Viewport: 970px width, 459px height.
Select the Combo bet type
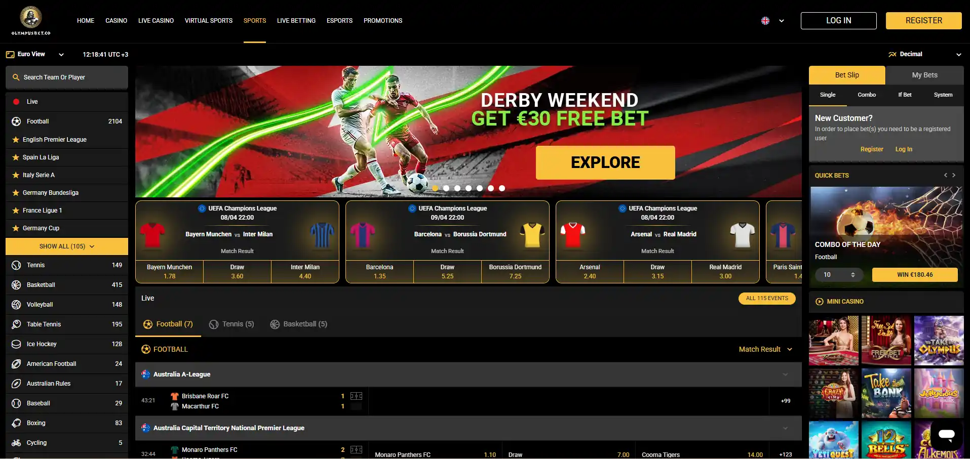pos(866,95)
